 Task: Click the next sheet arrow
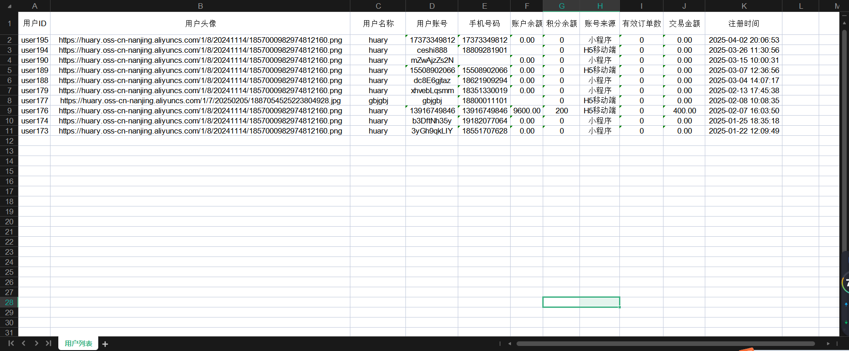(36, 343)
